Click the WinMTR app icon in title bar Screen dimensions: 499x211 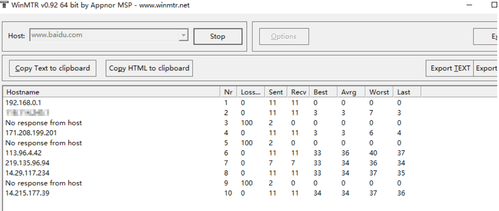(4, 4)
